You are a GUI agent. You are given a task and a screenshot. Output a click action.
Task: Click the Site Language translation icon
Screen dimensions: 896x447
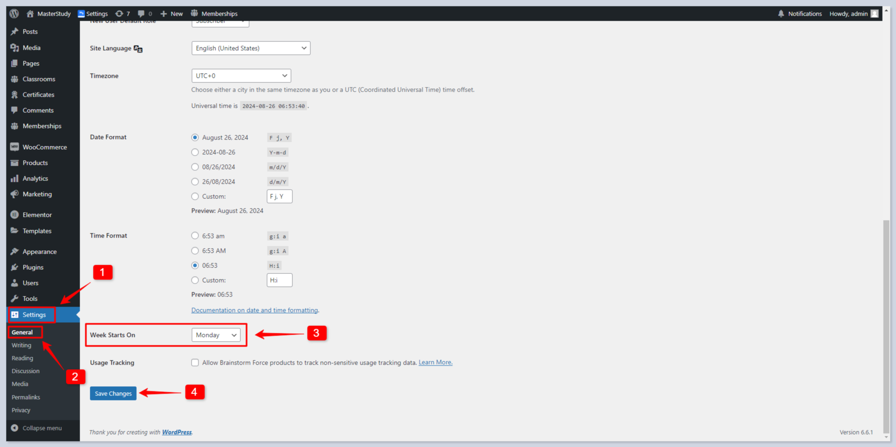click(138, 48)
